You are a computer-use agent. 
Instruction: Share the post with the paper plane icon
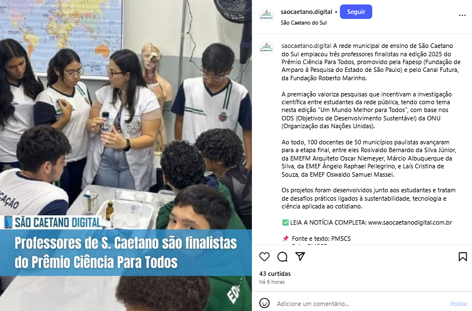pos(300,256)
